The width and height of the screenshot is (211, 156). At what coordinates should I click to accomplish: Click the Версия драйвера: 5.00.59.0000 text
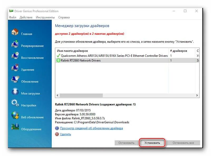[75, 114]
